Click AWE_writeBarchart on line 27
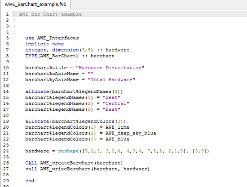Screen dimensions: 247x187 pyautogui.click(x=66, y=169)
